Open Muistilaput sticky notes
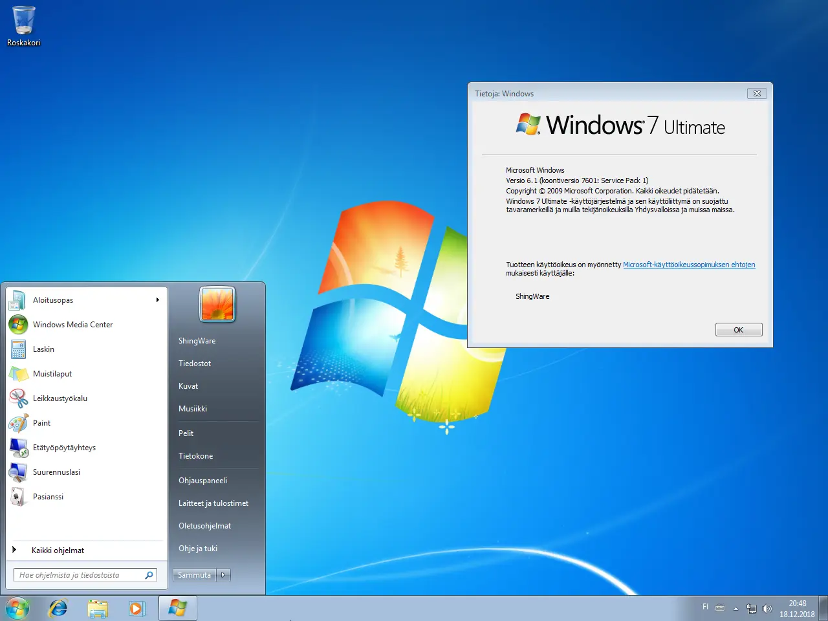The height and width of the screenshot is (621, 828). 53,374
